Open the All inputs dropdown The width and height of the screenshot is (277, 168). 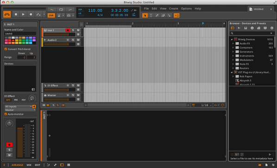click(18, 106)
